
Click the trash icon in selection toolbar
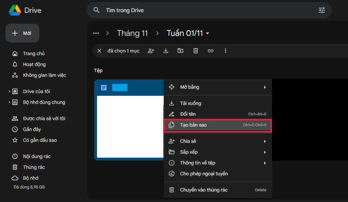pos(196,51)
